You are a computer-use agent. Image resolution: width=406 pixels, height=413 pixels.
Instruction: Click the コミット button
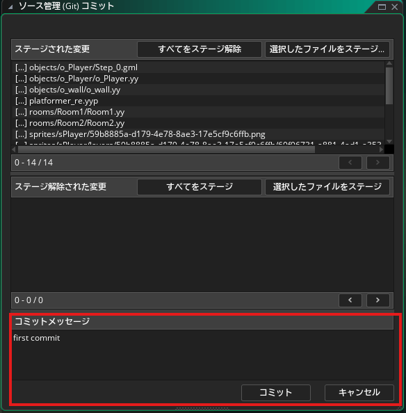[x=276, y=392]
